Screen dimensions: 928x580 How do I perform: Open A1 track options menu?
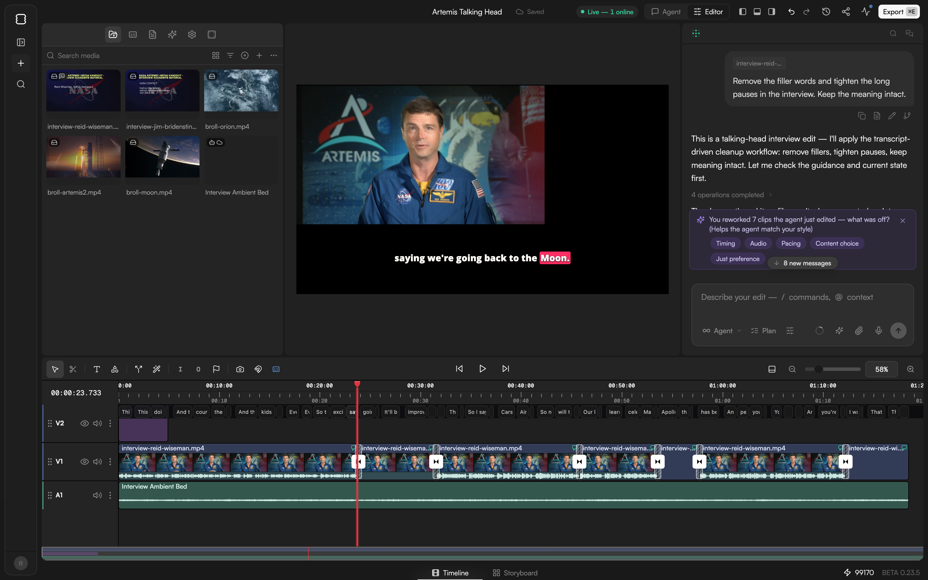pyautogui.click(x=110, y=495)
